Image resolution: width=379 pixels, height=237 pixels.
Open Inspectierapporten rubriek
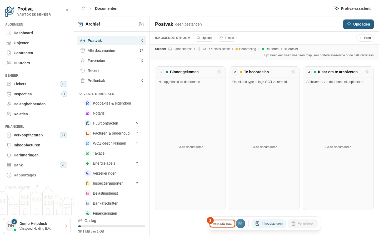tap(112, 183)
